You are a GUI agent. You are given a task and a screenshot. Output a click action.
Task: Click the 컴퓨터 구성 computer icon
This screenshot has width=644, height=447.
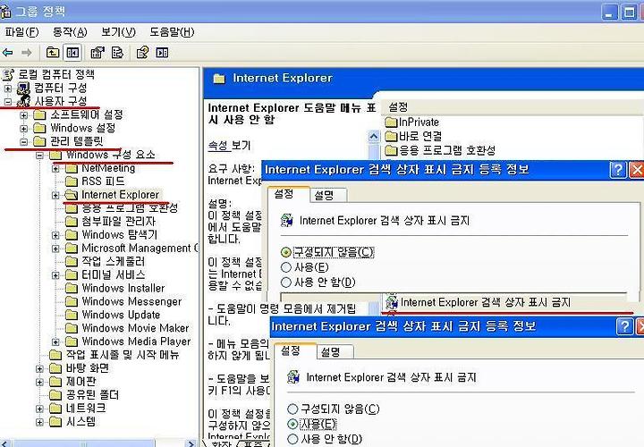(x=23, y=88)
